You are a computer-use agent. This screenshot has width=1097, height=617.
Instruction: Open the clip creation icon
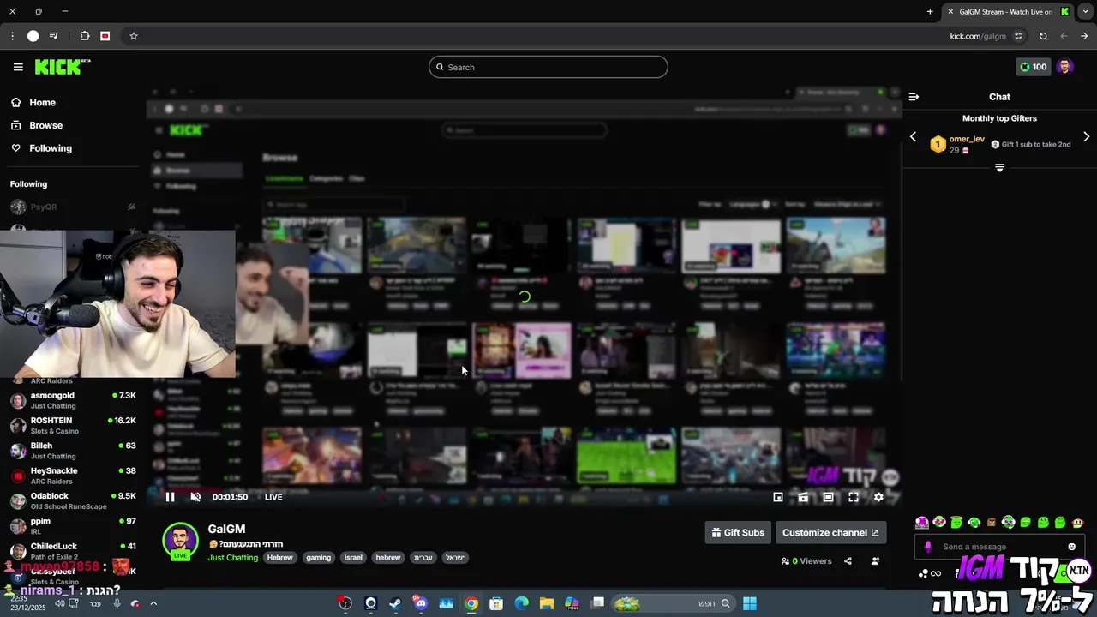coord(803,497)
